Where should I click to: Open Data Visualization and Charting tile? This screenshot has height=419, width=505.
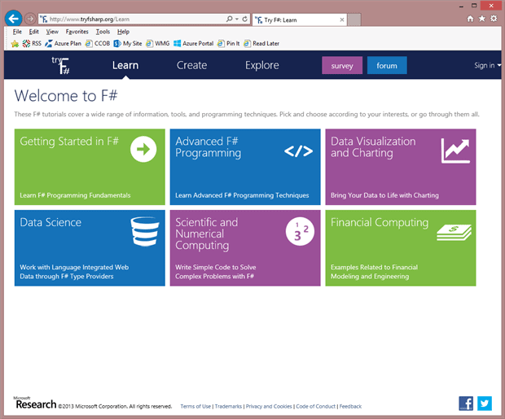click(x=401, y=167)
